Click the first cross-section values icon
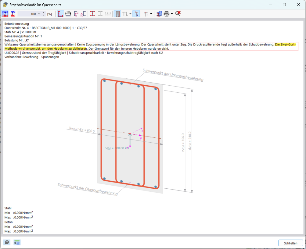306x249 pixels. [5, 14]
